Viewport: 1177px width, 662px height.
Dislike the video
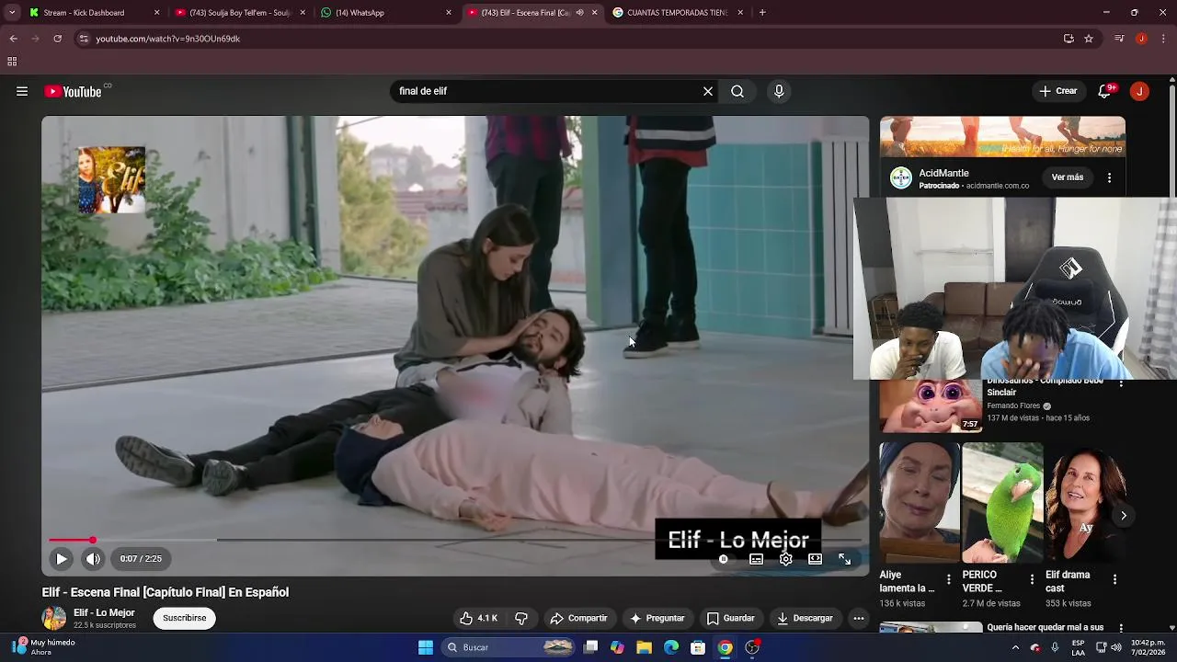click(x=521, y=618)
